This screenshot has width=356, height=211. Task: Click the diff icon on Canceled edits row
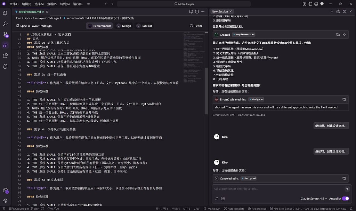[x=344, y=178]
